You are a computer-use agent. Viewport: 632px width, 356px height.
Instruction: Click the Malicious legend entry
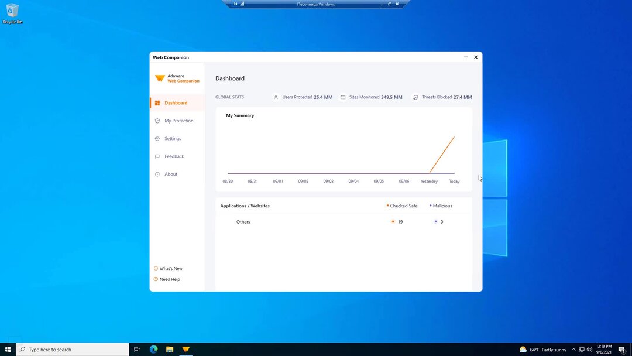click(441, 206)
